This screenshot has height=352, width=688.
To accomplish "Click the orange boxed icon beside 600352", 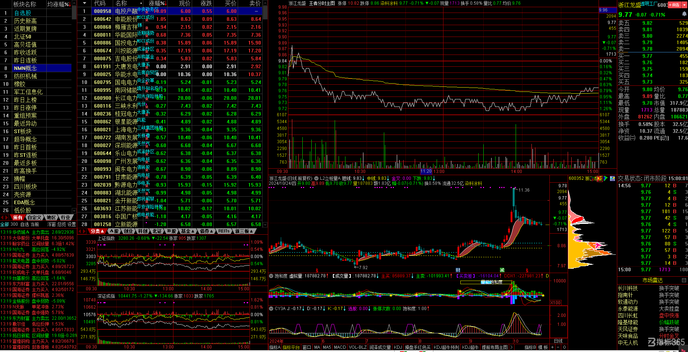I will [600, 178].
